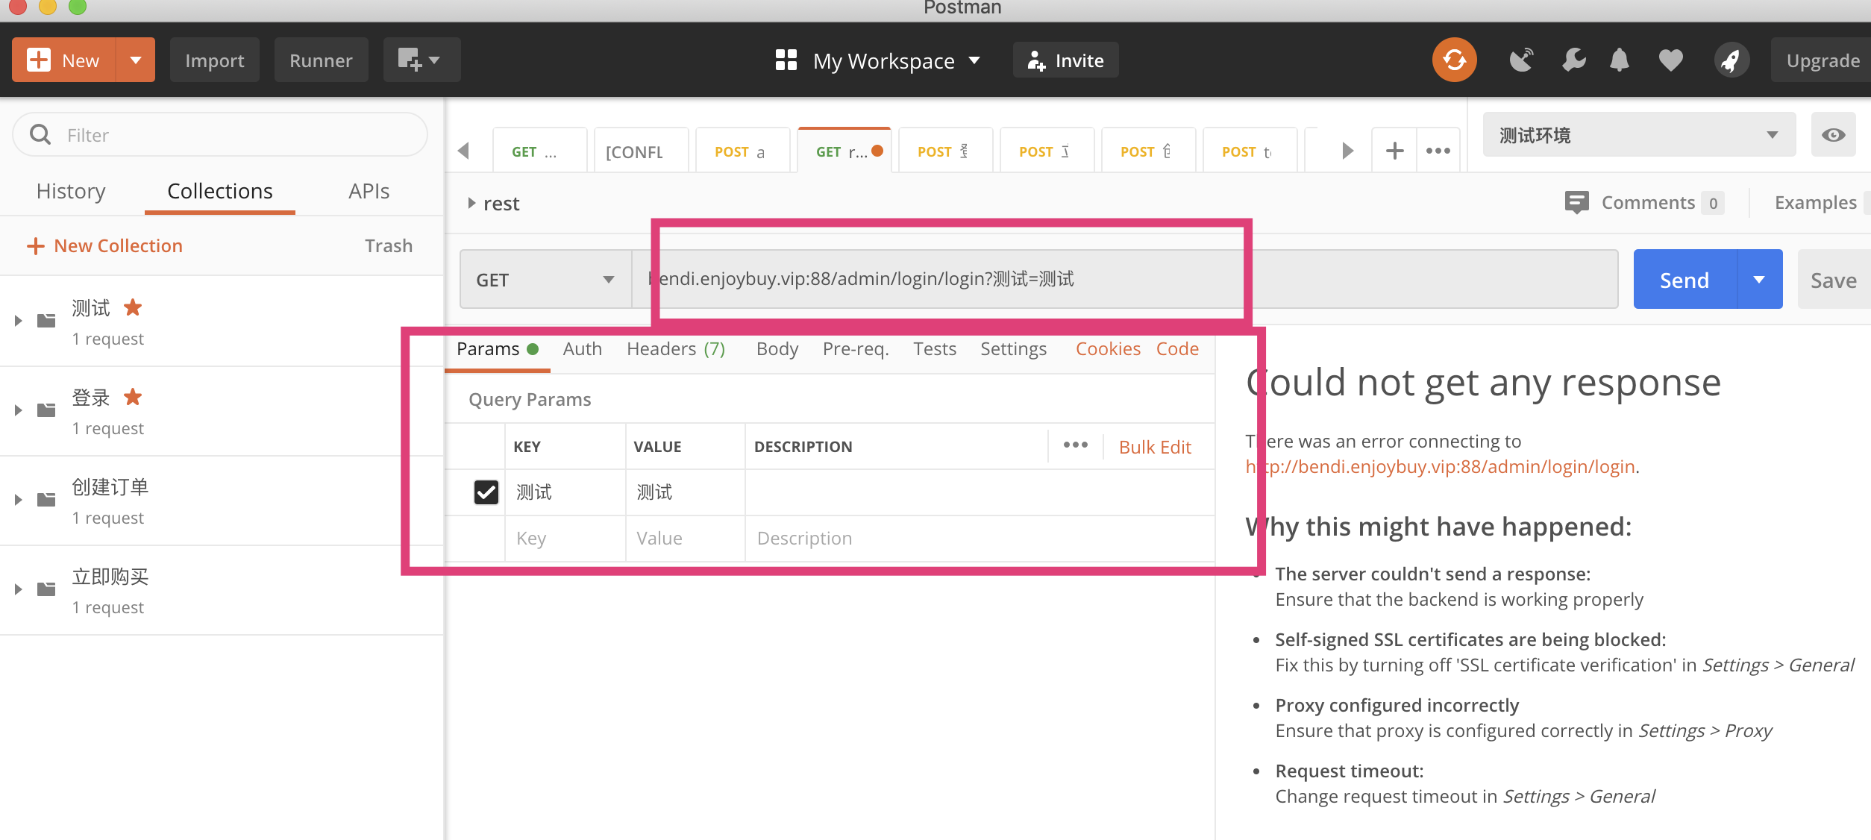Viewport: 1871px width, 840px height.
Task: Click the heart icon in header
Action: coord(1671,60)
